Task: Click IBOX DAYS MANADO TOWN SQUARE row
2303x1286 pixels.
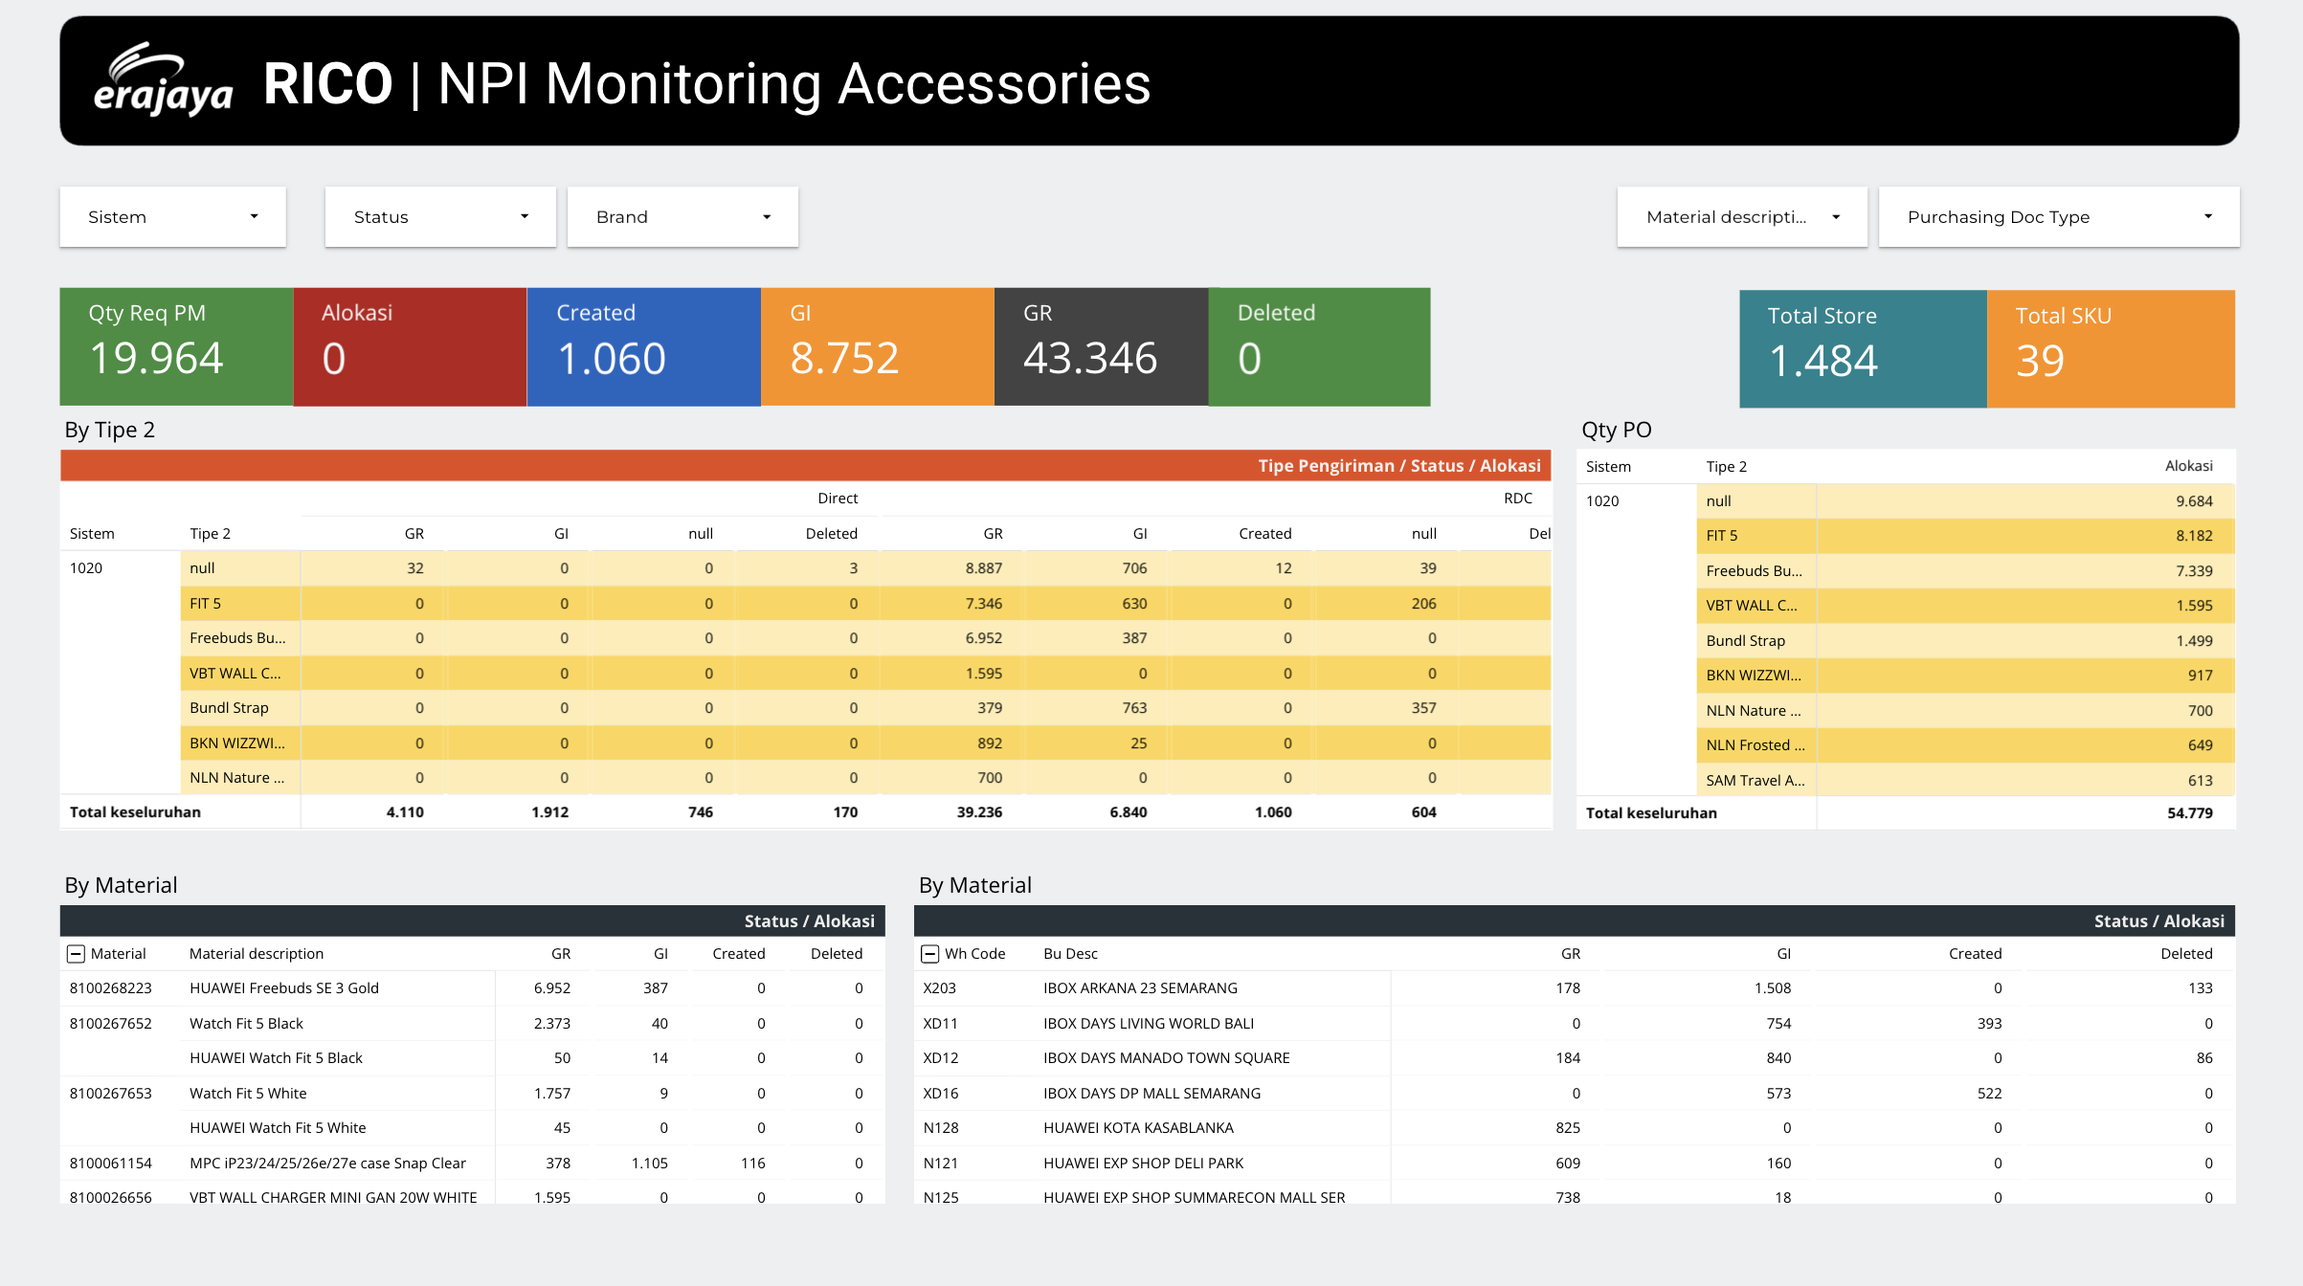Action: coord(1575,1058)
